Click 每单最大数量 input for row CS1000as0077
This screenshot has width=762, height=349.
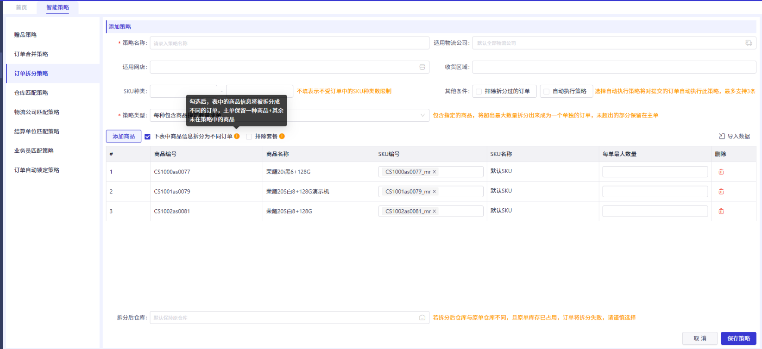tap(655, 172)
